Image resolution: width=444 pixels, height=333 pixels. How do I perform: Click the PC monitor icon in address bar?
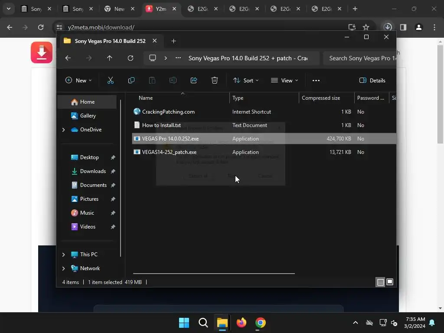pyautogui.click(x=153, y=58)
